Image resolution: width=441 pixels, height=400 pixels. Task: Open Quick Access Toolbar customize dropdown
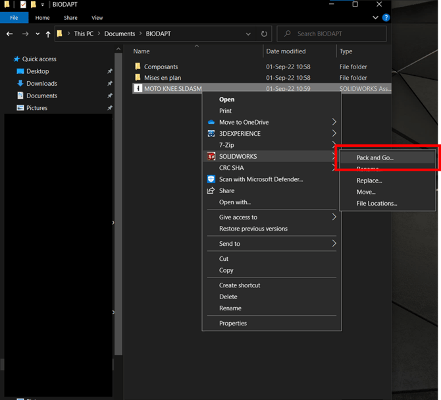pos(43,5)
